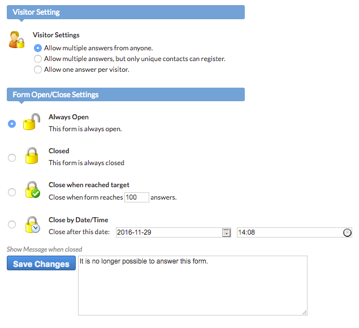Click 'Close when form reaches' label
Viewport: 359px width, 328px height.
point(85,197)
